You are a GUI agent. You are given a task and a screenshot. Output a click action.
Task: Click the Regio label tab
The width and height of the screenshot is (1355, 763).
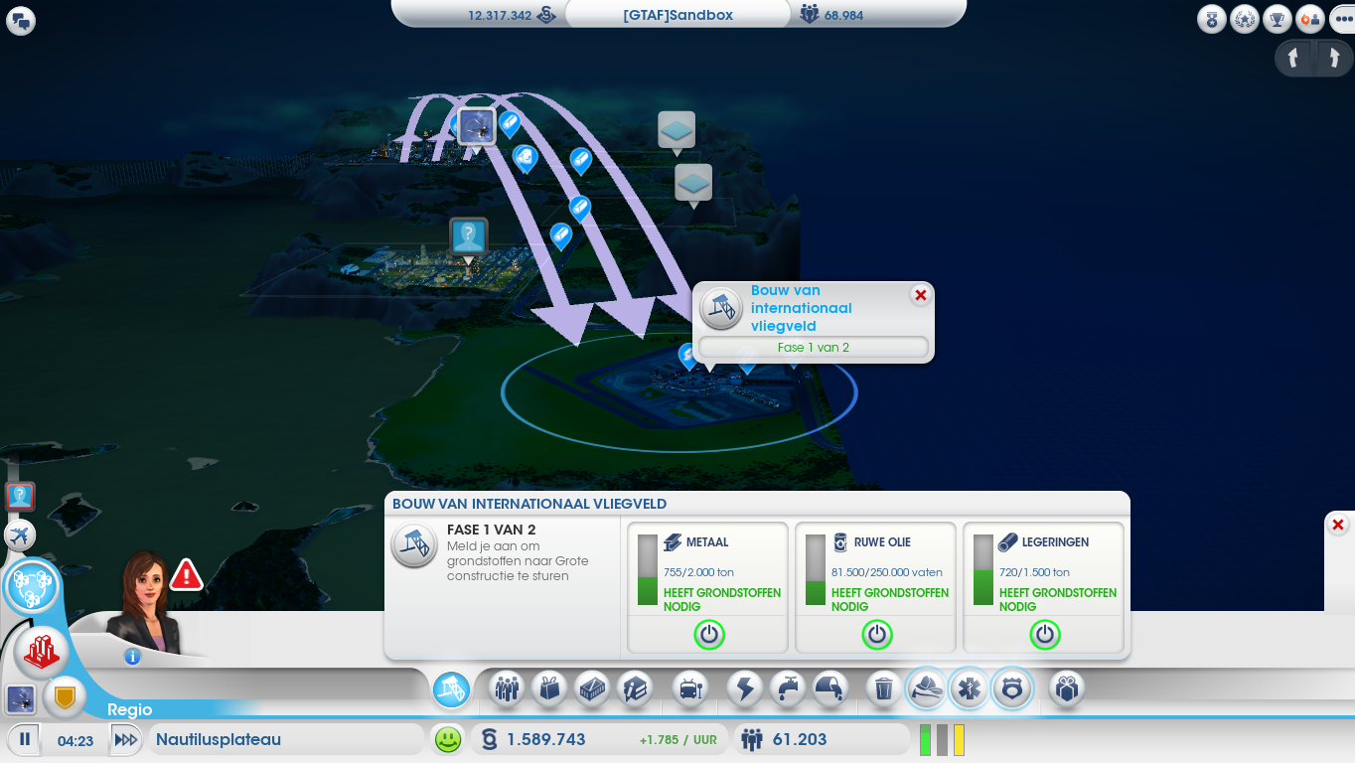click(130, 709)
